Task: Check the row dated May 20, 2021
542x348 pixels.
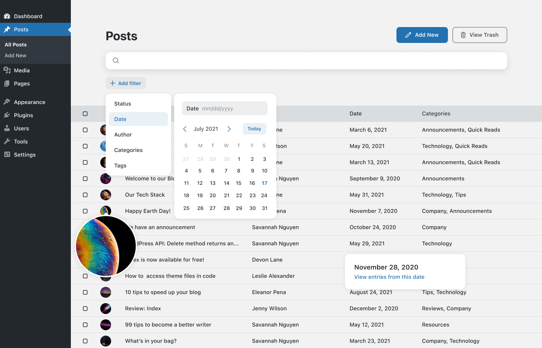Action: point(85,146)
